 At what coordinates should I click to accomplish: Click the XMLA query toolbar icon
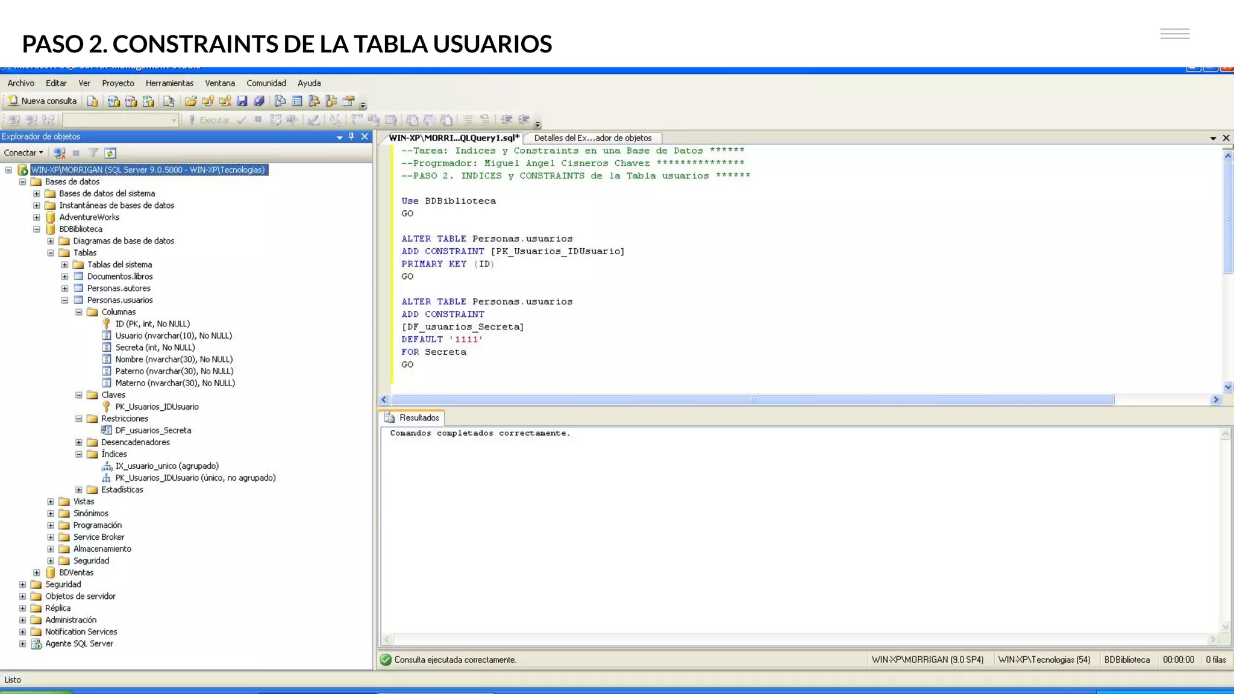[x=148, y=101]
